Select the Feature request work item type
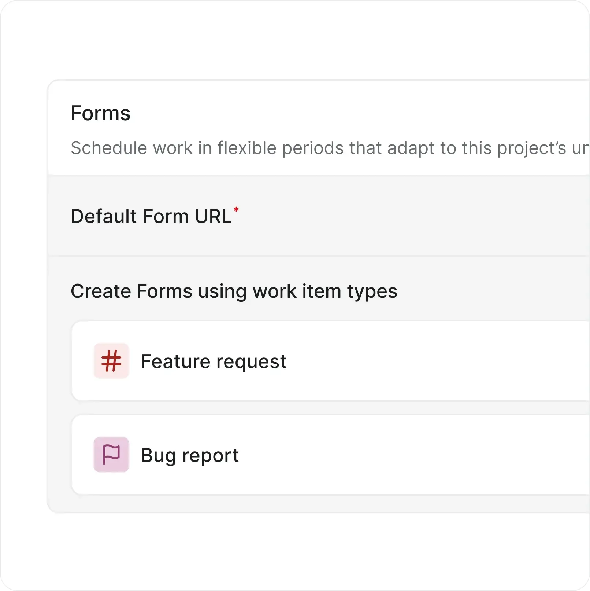The image size is (590, 591). pyautogui.click(x=214, y=362)
